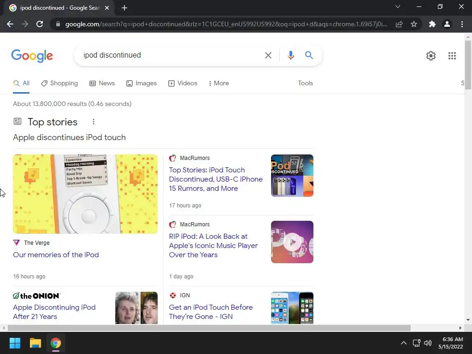Close the 'ipod discontinued' browser tab
The image size is (472, 354).
click(107, 8)
